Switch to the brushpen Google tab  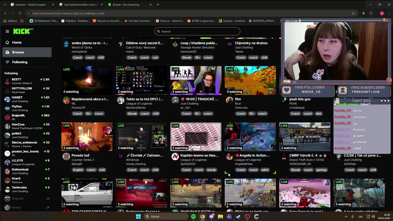pos(32,5)
